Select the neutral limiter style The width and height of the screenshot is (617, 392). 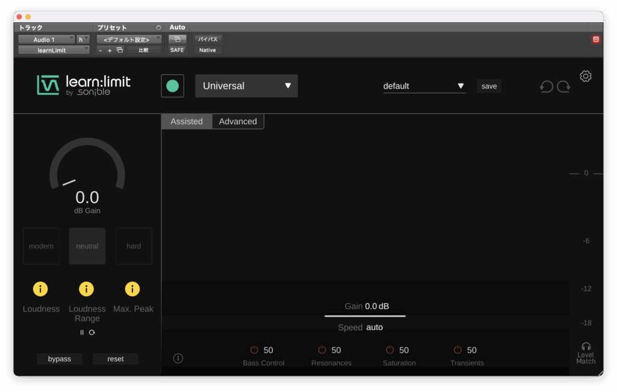(87, 246)
